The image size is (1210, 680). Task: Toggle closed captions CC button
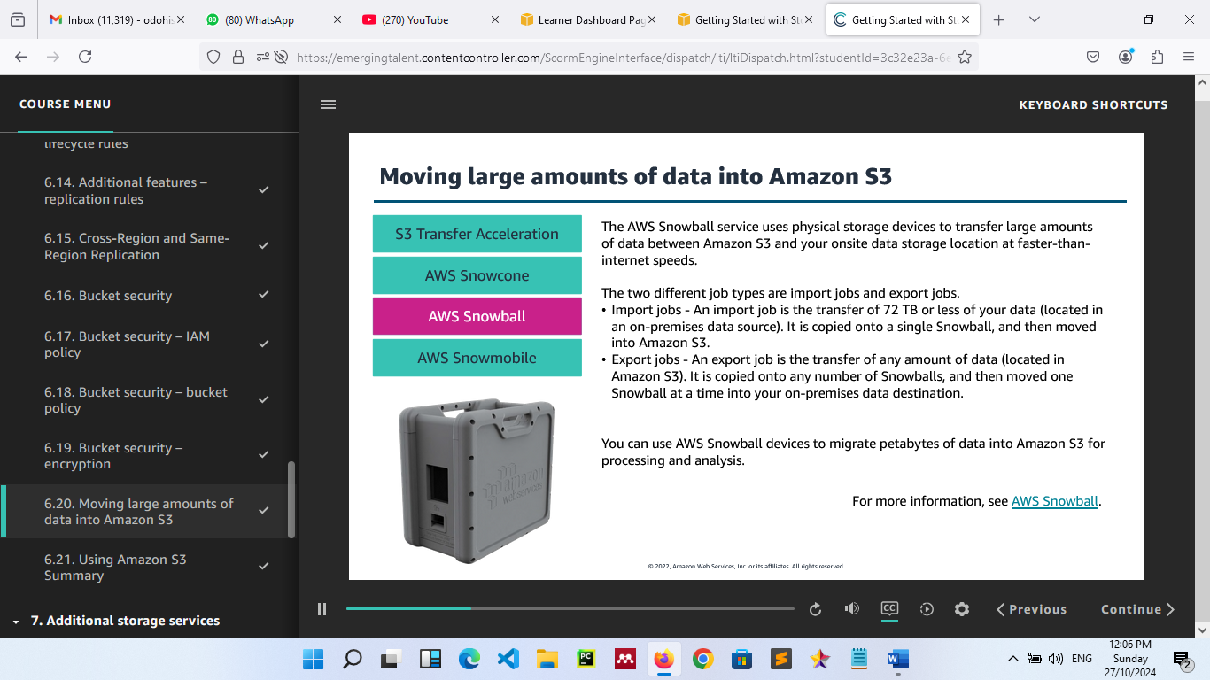point(889,609)
